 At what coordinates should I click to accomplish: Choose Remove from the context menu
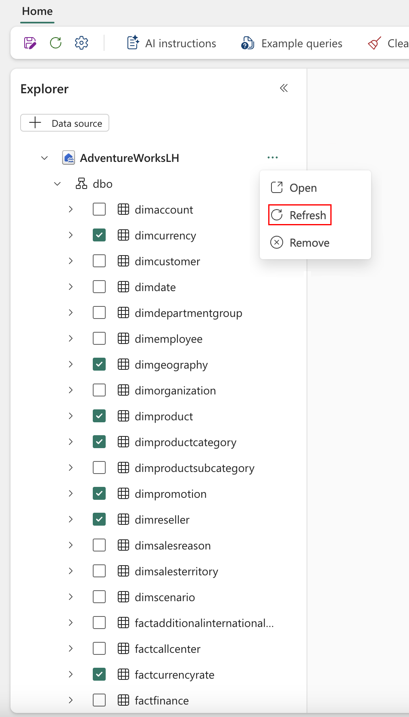pos(315,243)
